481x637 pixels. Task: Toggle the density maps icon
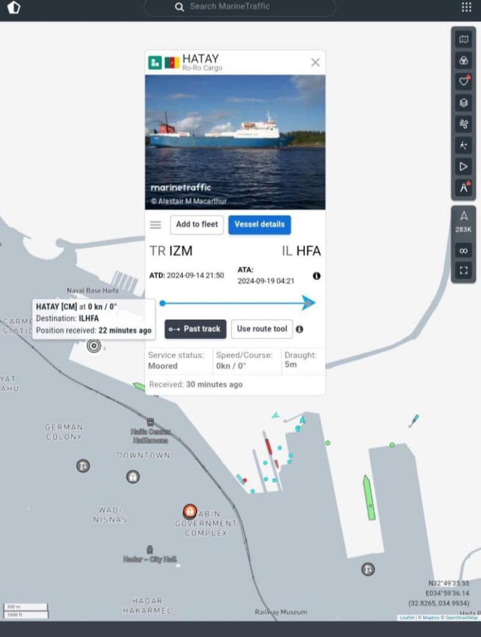pos(464,145)
